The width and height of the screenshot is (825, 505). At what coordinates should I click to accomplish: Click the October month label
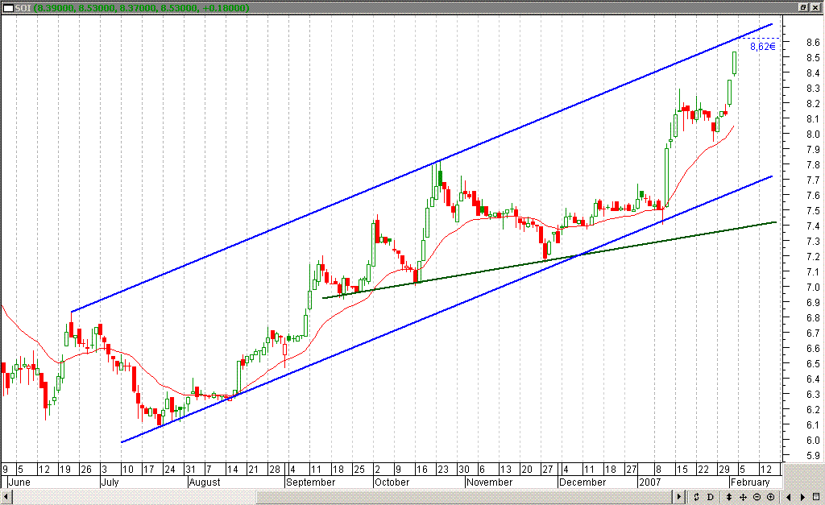[x=392, y=482]
